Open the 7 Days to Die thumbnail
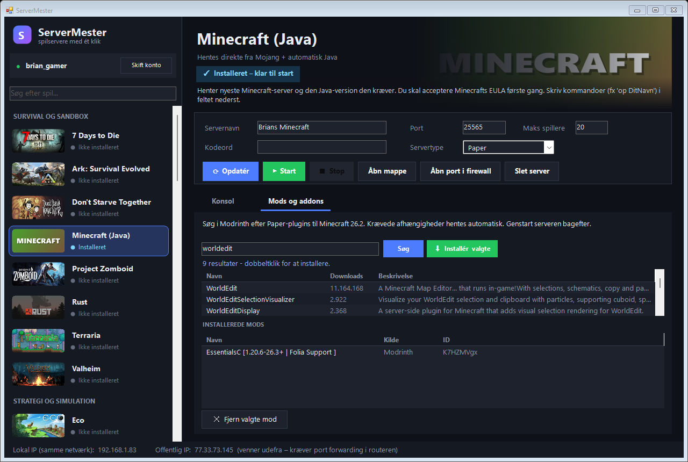This screenshot has height=462, width=688. coord(38,141)
